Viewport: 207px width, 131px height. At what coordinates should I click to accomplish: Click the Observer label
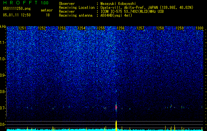tap(67, 4)
